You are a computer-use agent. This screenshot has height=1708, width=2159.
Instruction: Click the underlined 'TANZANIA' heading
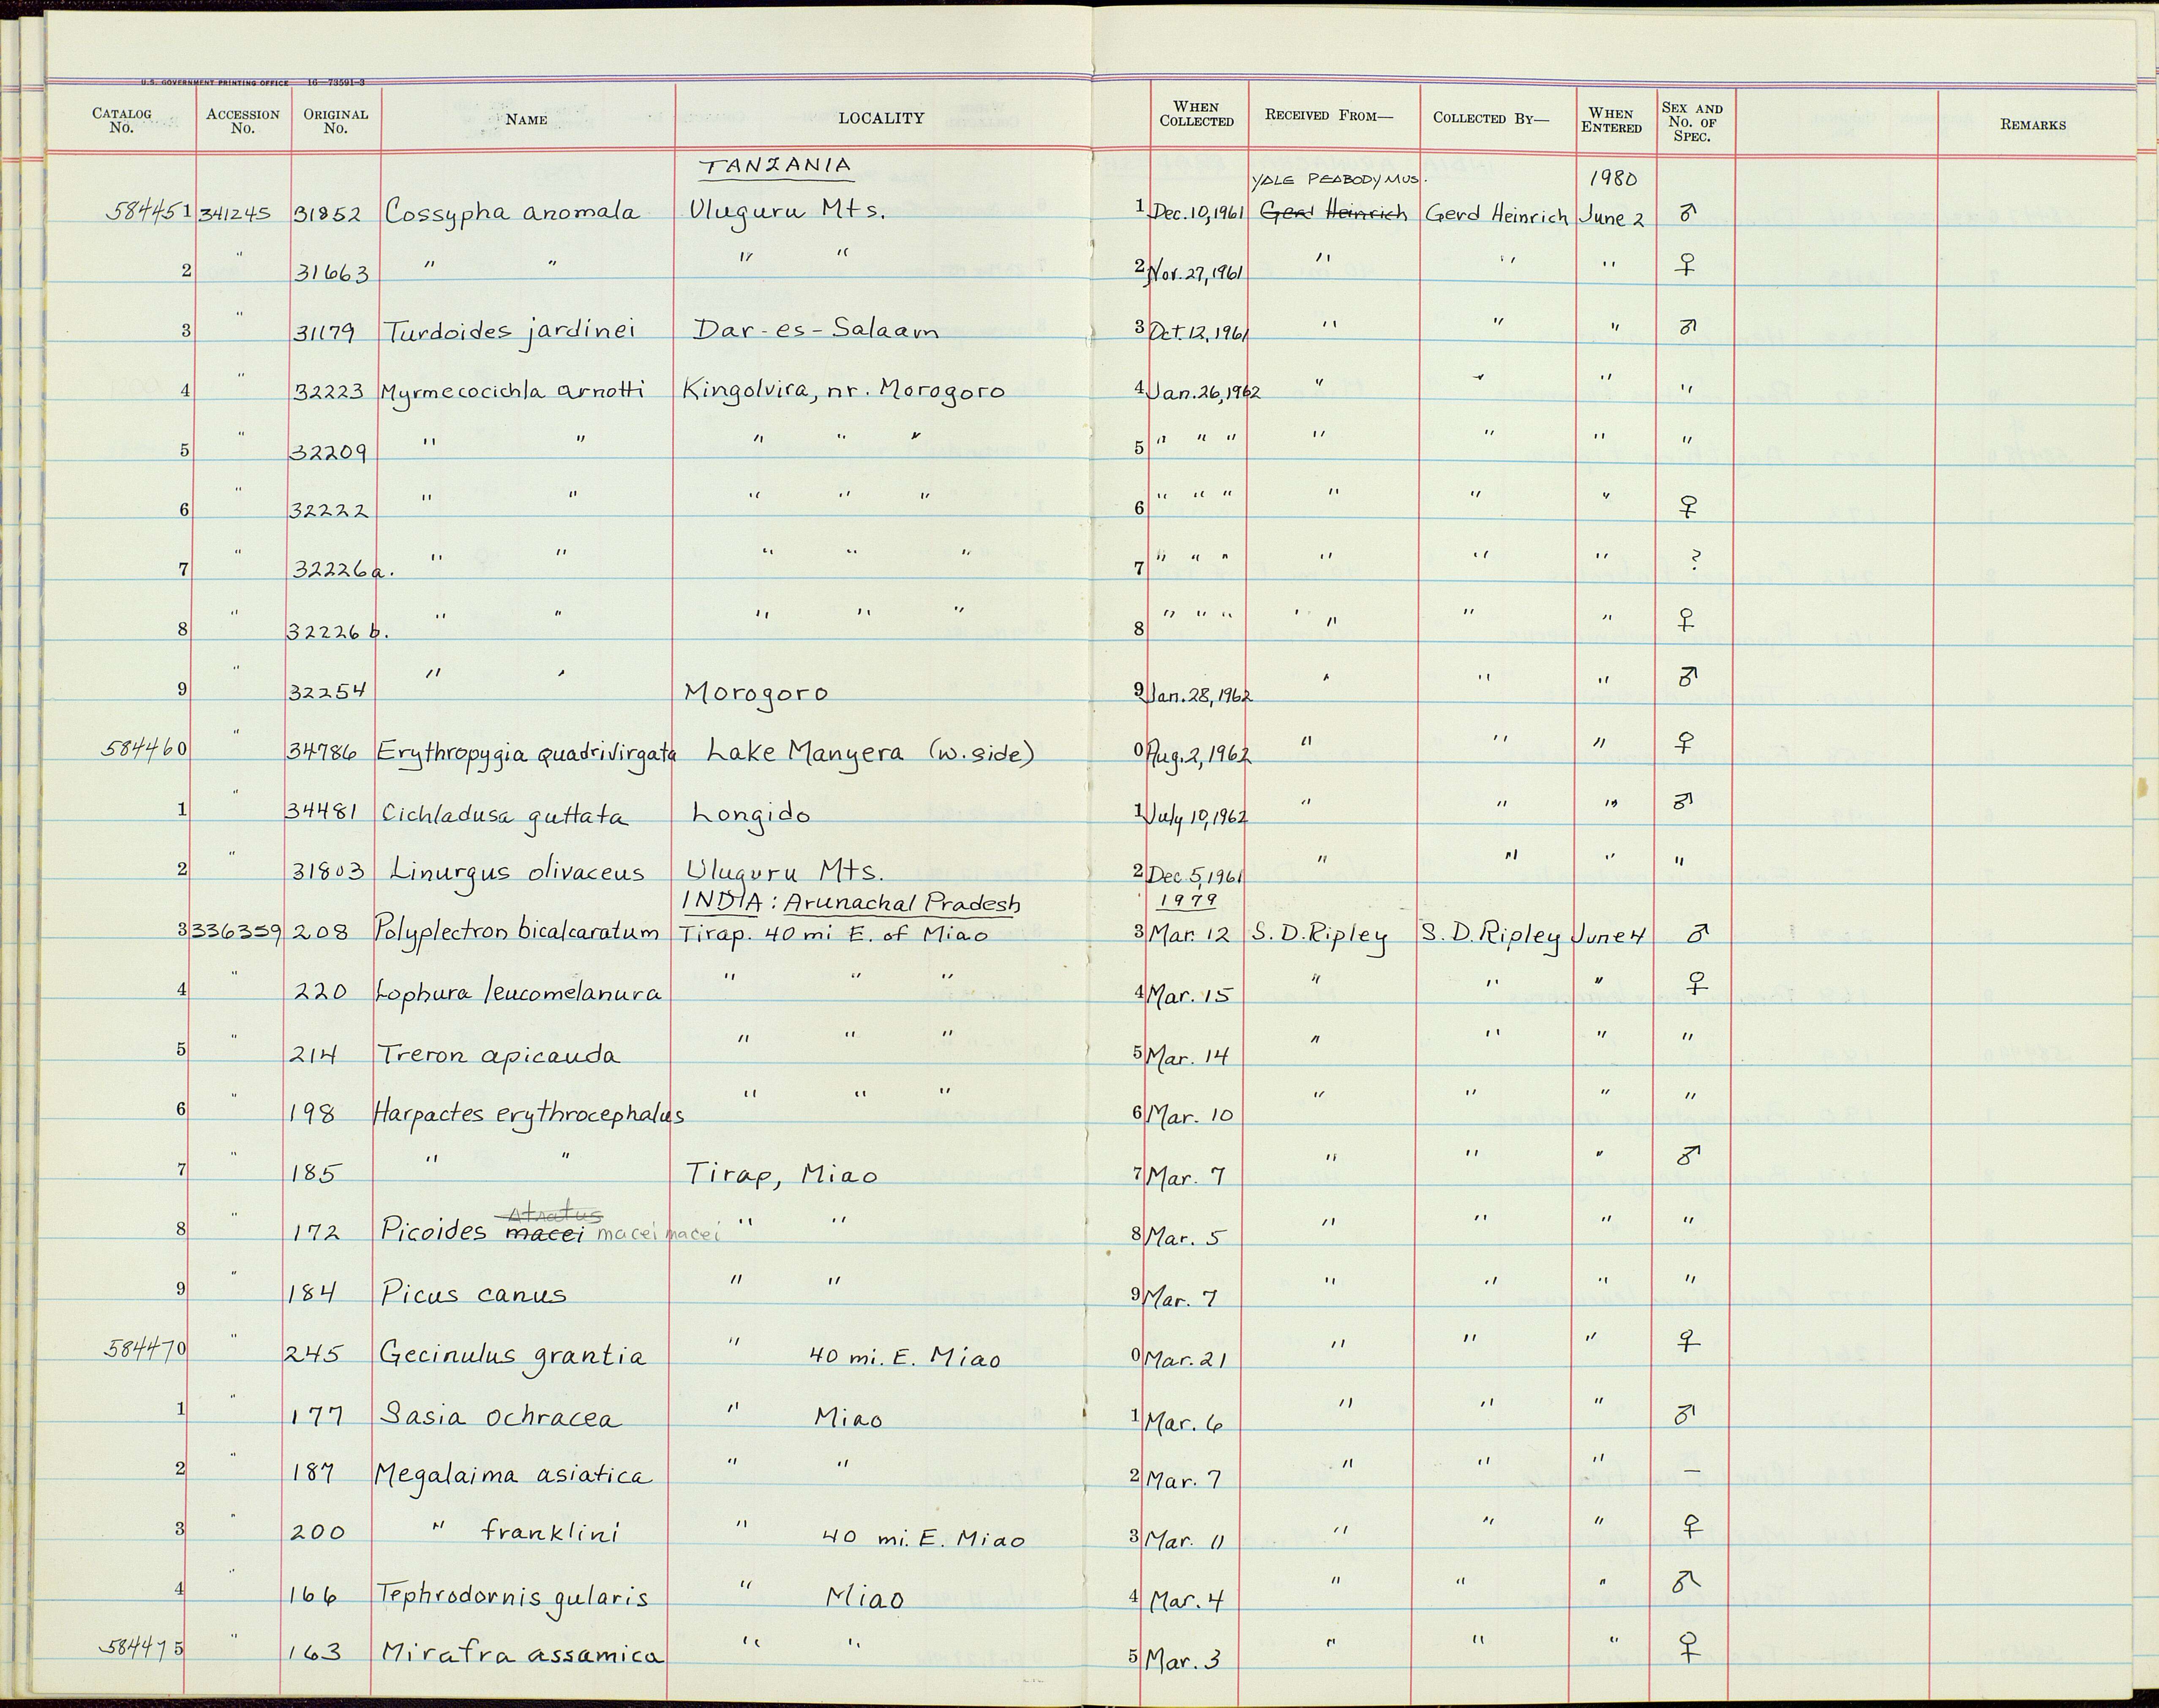(776, 167)
